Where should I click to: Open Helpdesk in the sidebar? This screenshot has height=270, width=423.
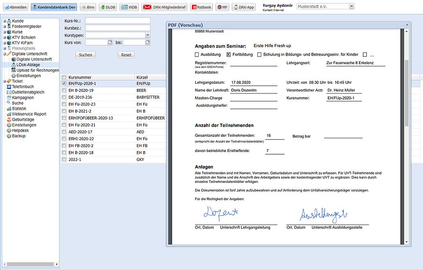tap(21, 130)
